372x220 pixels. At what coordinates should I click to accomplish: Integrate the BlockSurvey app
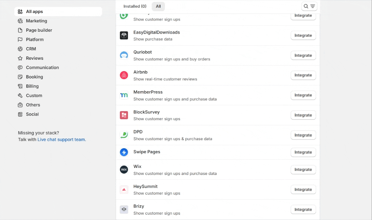pyautogui.click(x=303, y=115)
